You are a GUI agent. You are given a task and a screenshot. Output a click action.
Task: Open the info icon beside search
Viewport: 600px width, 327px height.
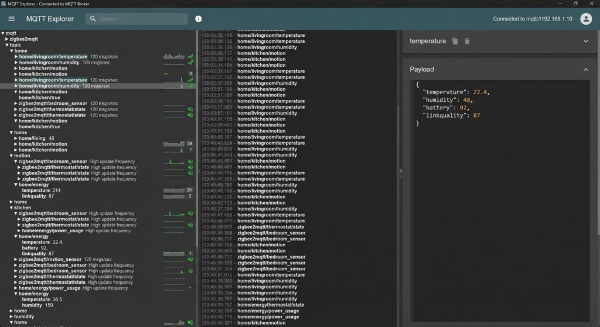pyautogui.click(x=198, y=19)
